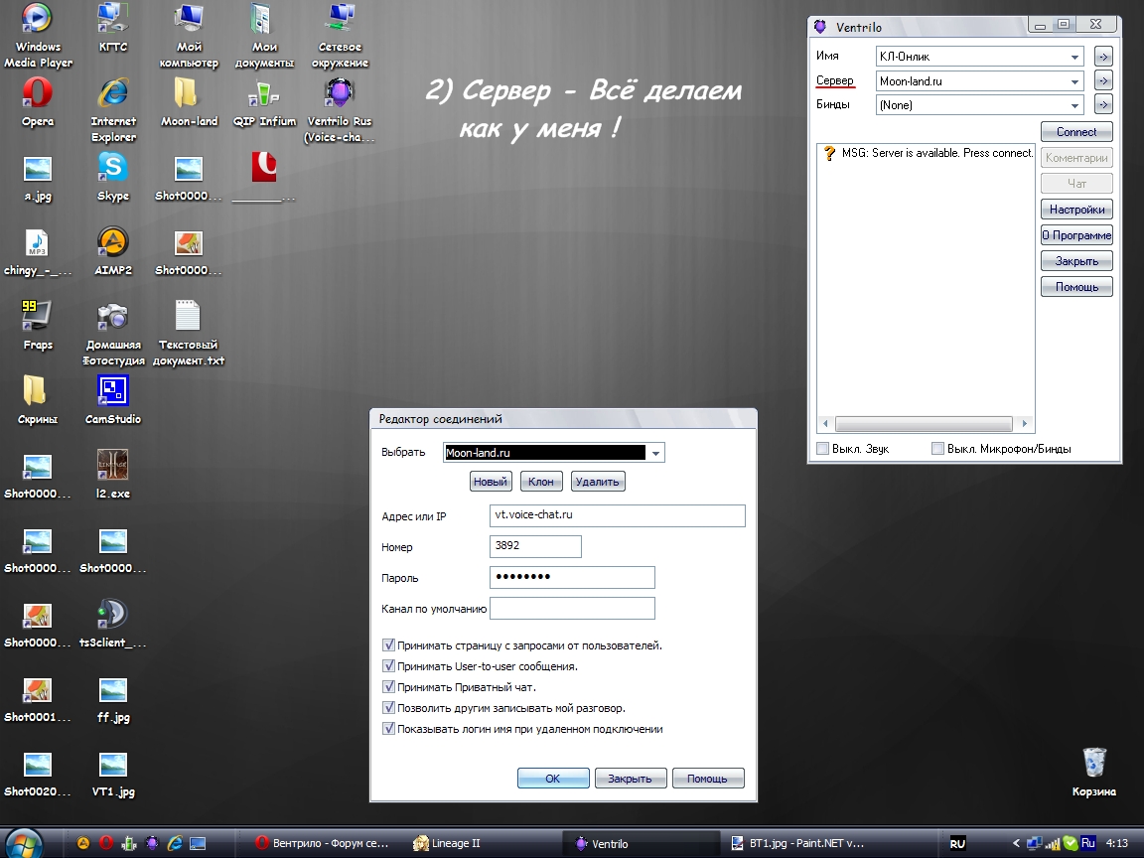Enable Выкл. Звук checkbox in Ventrilo
The width and height of the screenshot is (1144, 858).
pos(823,449)
